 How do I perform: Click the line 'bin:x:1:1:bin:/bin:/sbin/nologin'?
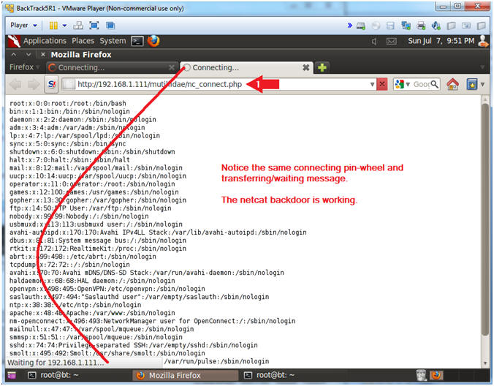[69, 112]
